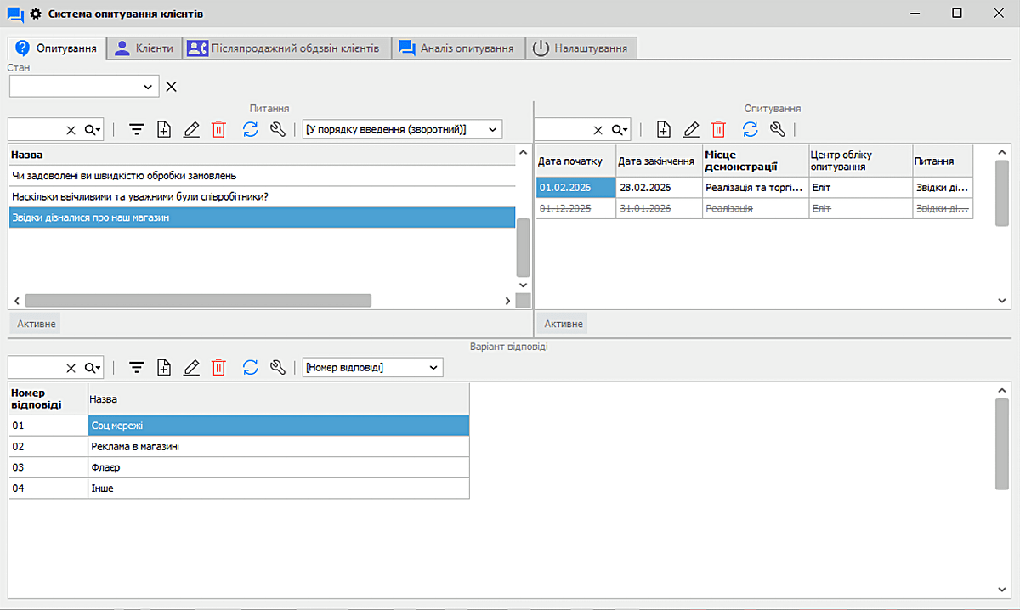Open the Номер відповіді sort dropdown
The height and width of the screenshot is (610, 1020).
tap(372, 367)
